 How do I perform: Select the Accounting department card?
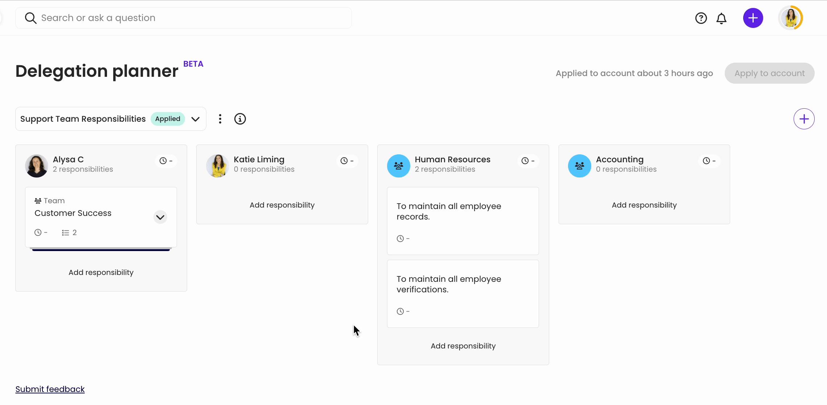point(643,163)
